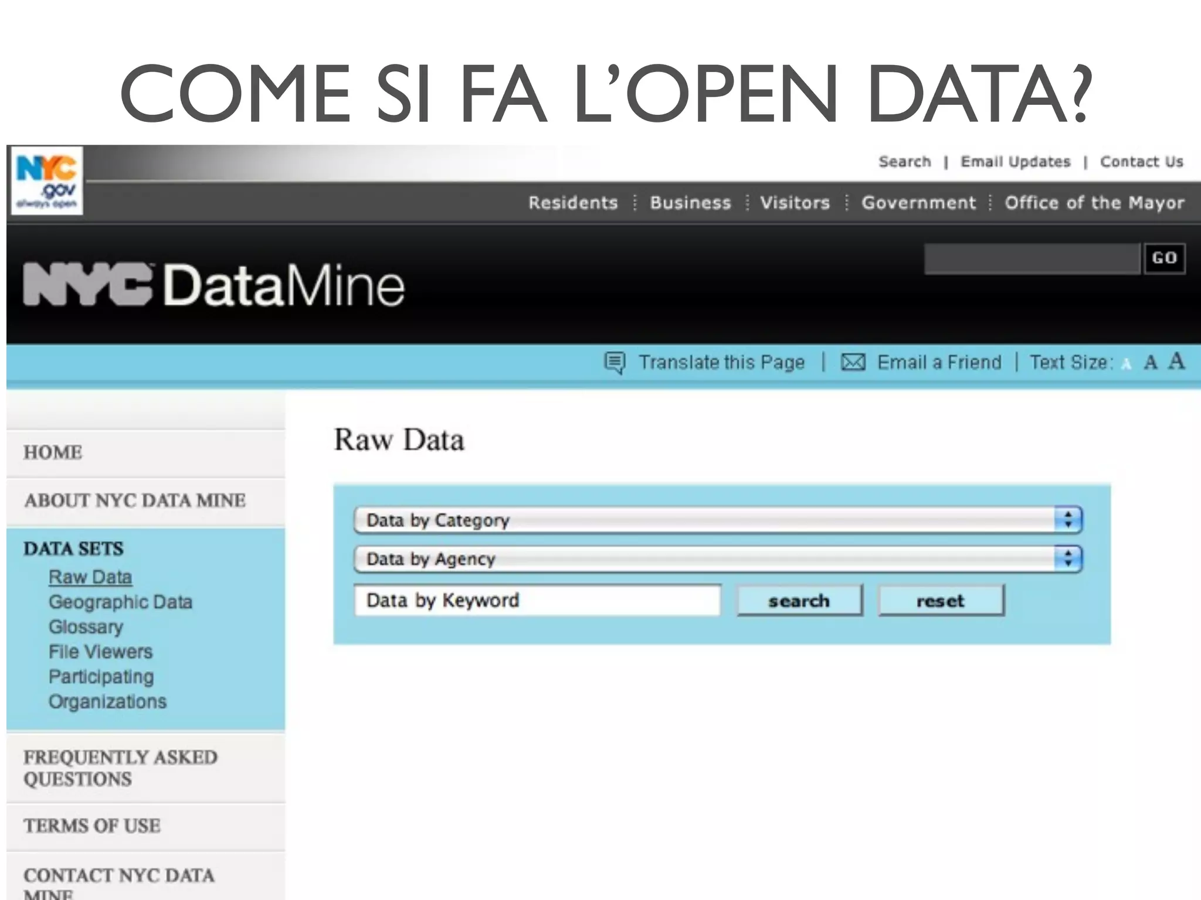Screen dimensions: 1201x900
Task: Click the Data by Category stepper arrows
Action: pos(1068,520)
